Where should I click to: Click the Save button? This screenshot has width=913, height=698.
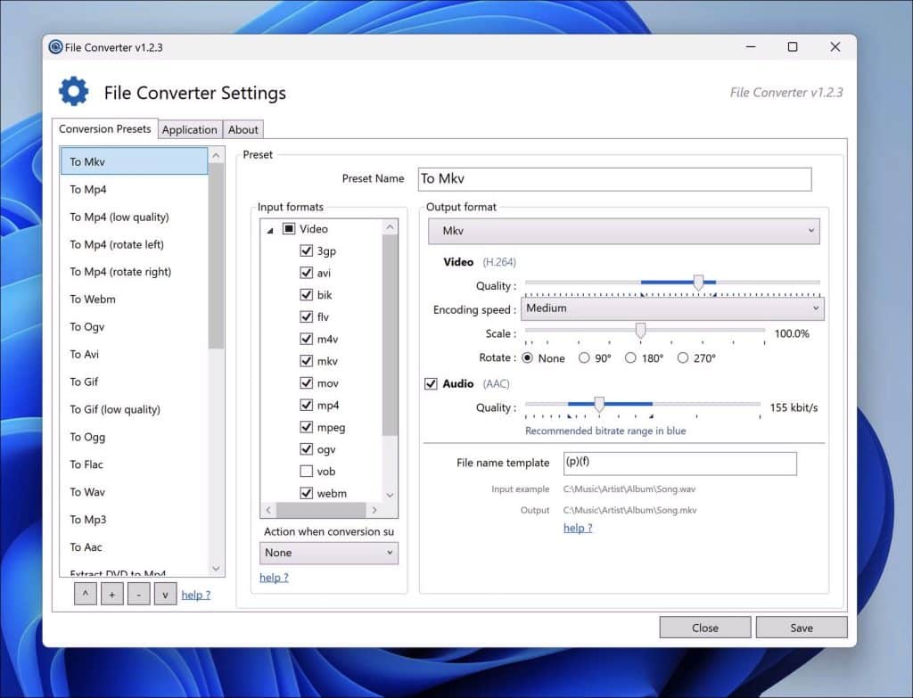801,627
